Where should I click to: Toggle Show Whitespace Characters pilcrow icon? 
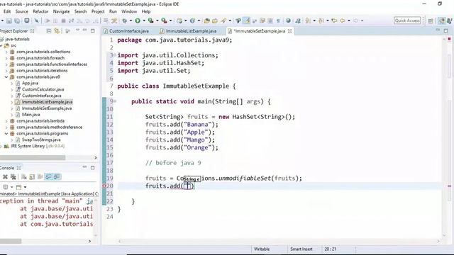point(278,21)
